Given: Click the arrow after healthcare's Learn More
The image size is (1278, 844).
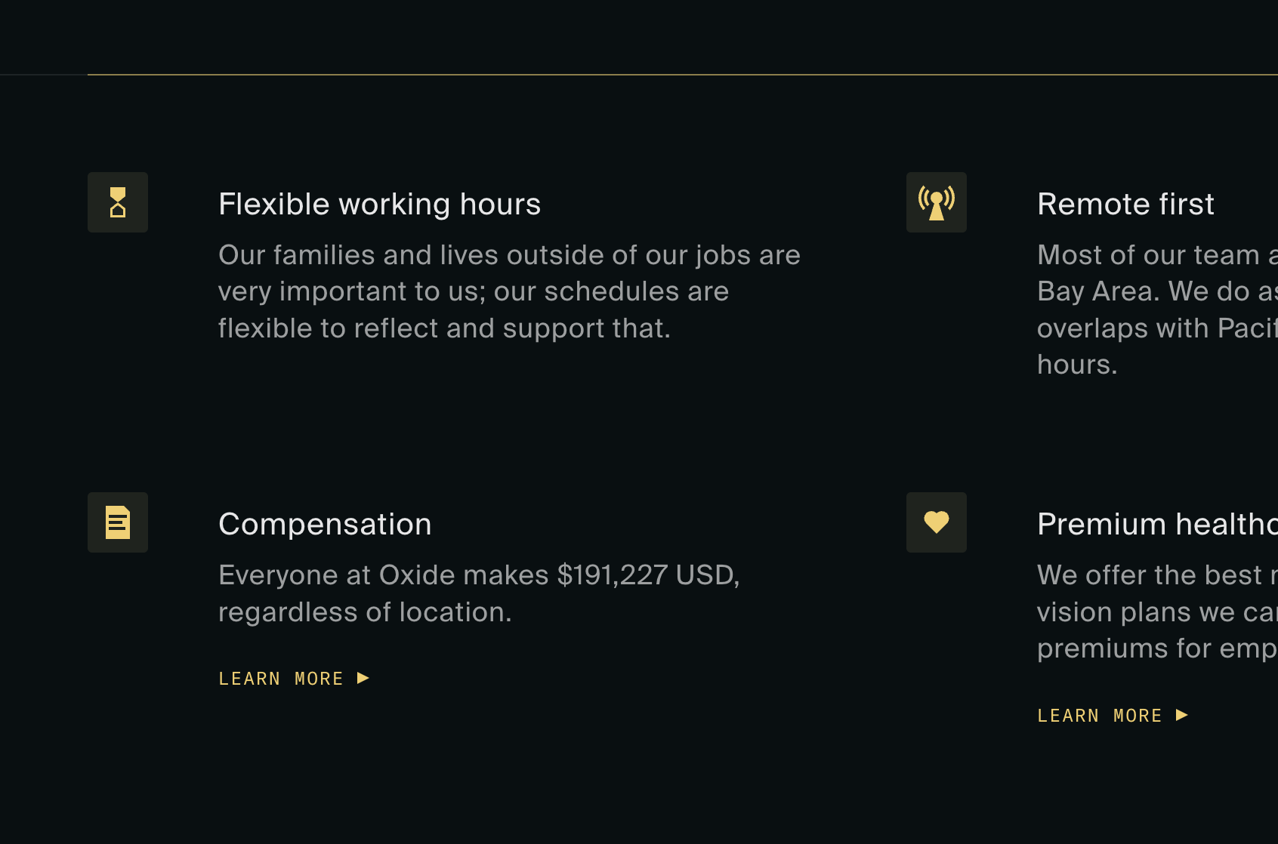Looking at the screenshot, I should 1182,715.
